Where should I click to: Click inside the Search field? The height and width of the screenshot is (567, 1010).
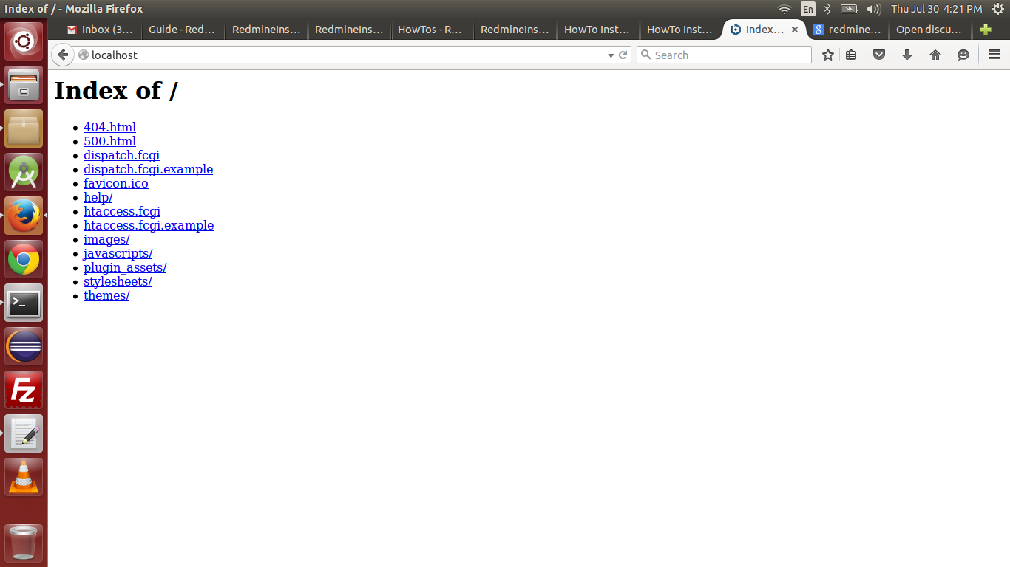[723, 55]
